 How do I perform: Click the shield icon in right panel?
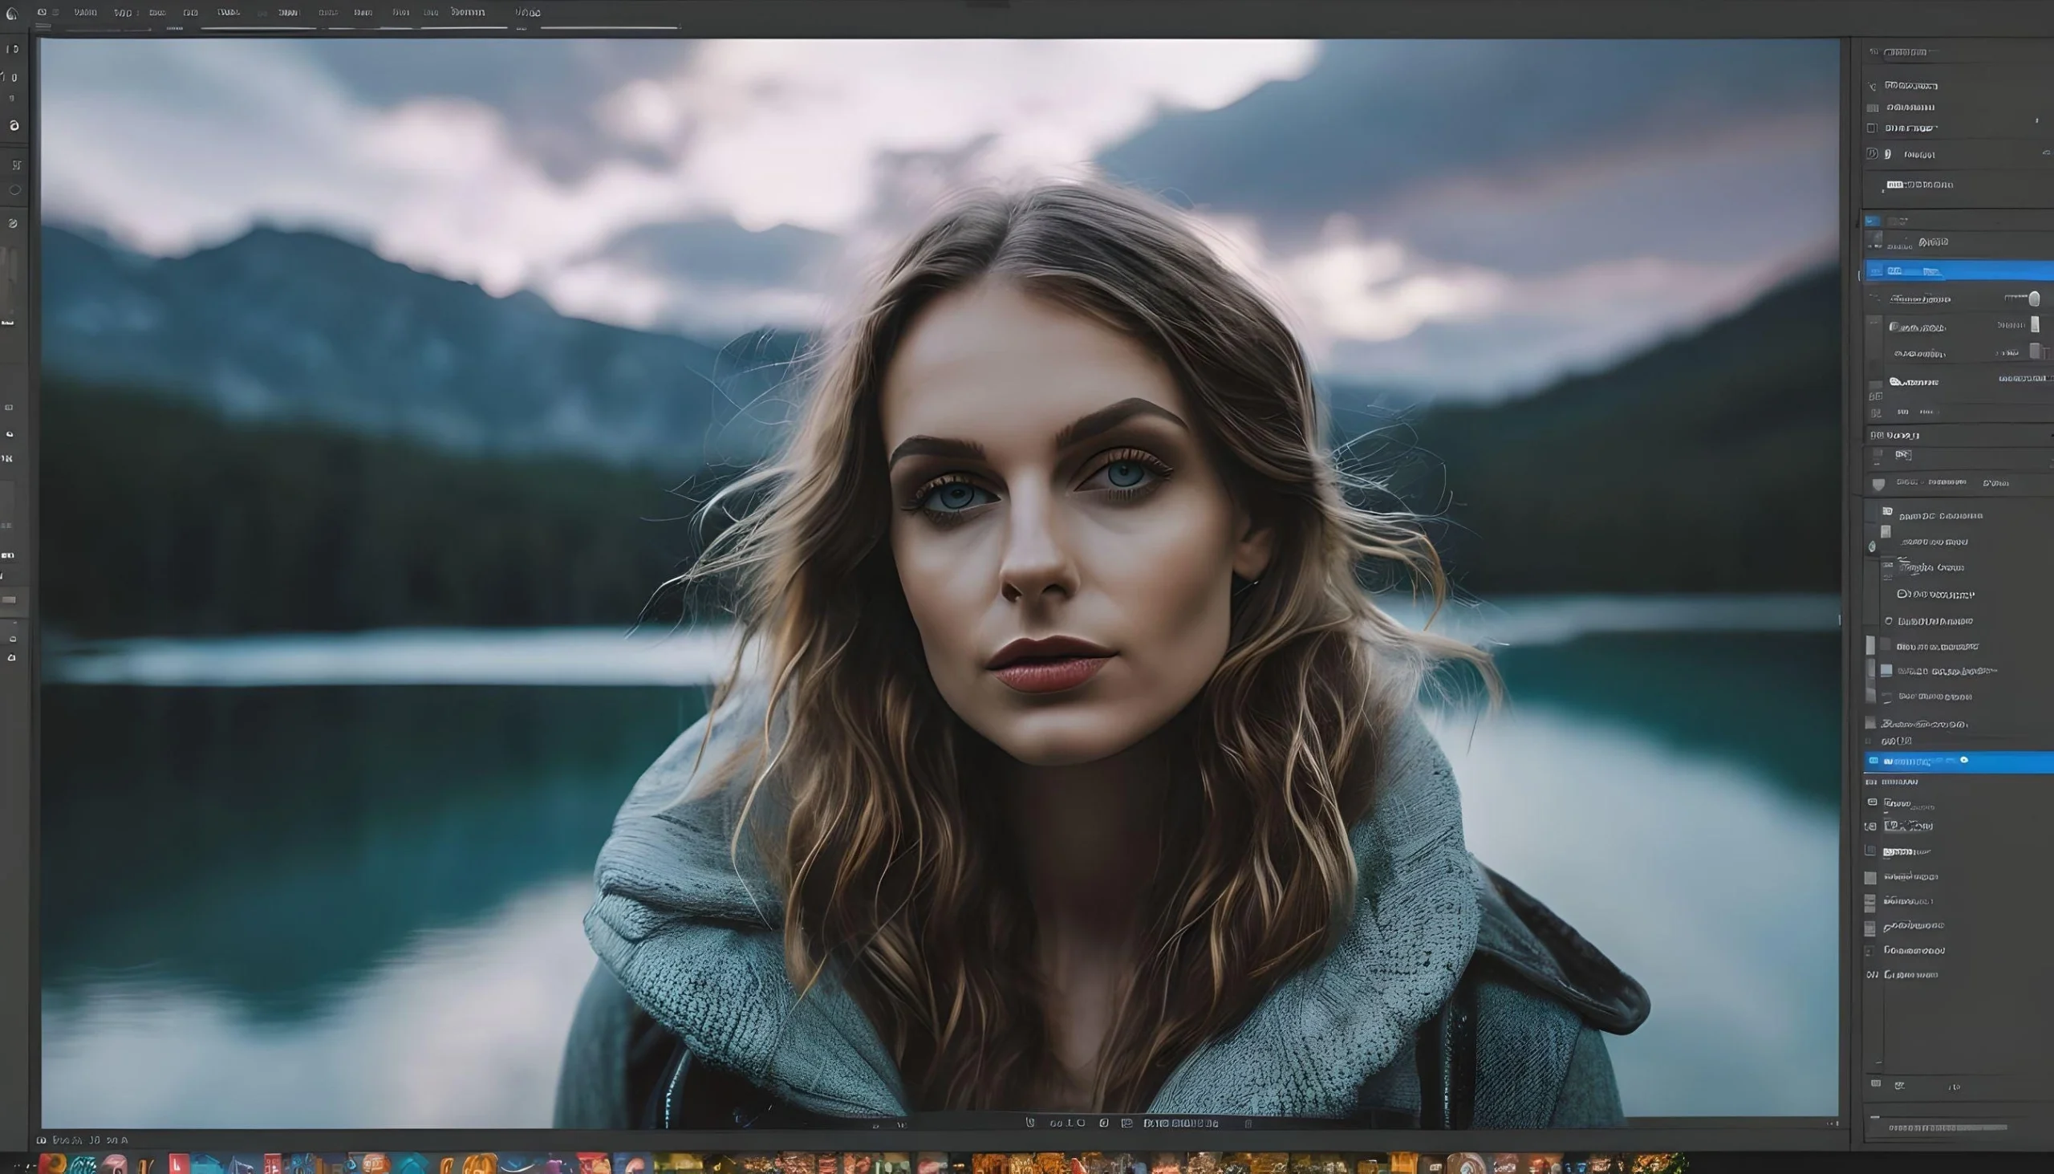click(x=1878, y=484)
